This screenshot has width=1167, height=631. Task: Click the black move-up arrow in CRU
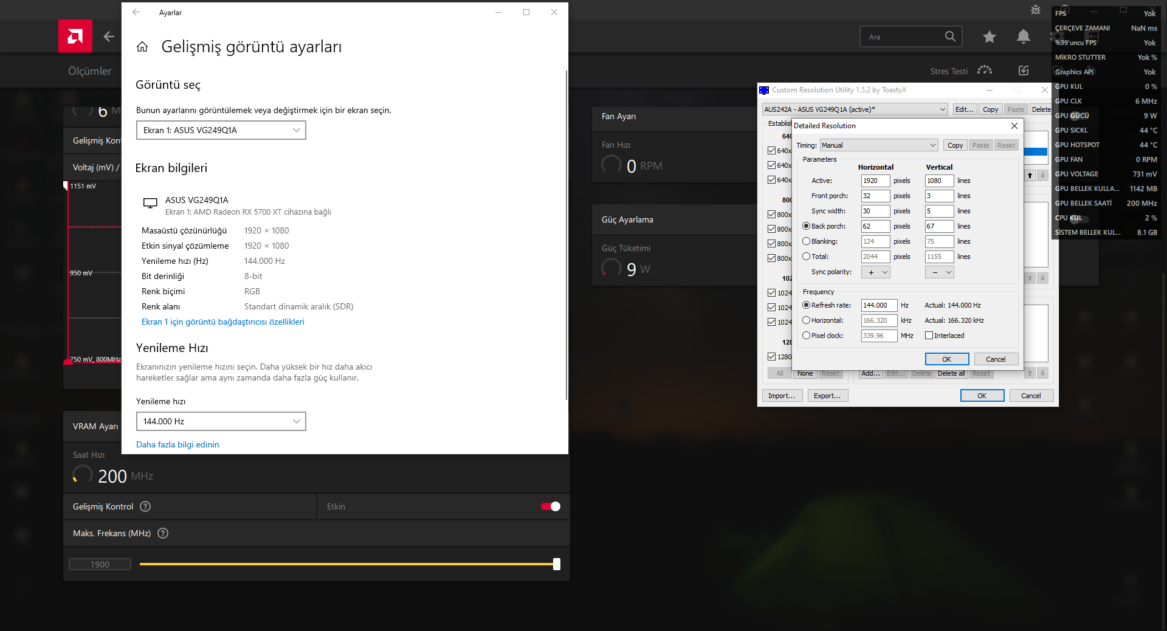coord(1030,176)
